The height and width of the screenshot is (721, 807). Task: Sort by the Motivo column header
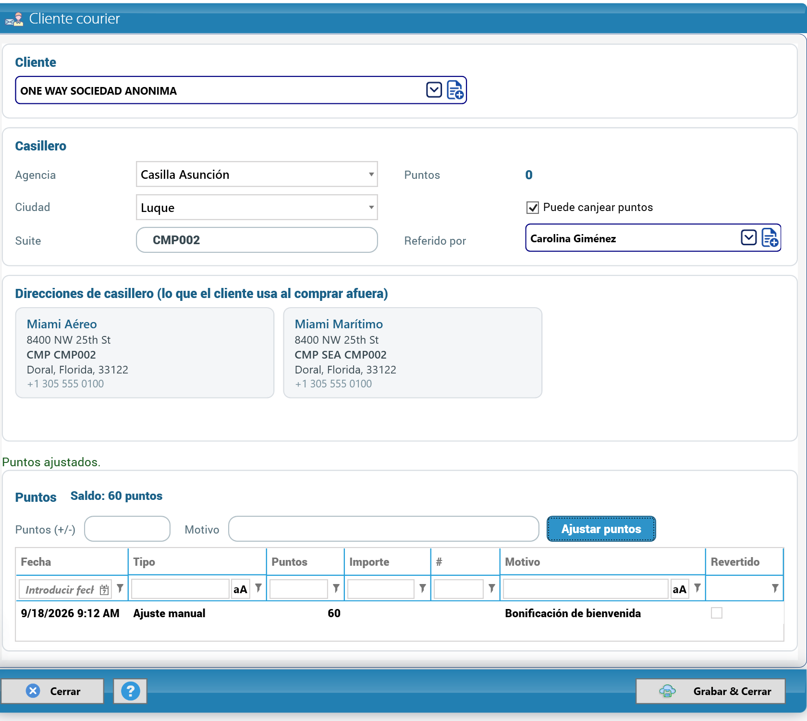coord(602,562)
